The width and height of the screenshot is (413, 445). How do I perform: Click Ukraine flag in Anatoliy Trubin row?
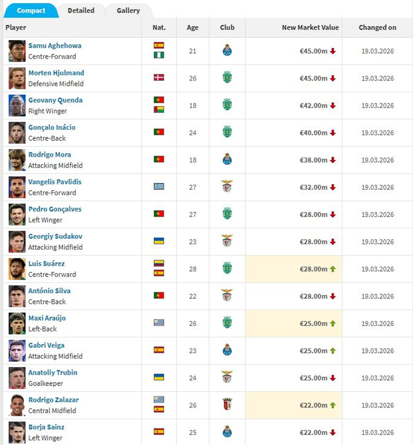coord(159,377)
